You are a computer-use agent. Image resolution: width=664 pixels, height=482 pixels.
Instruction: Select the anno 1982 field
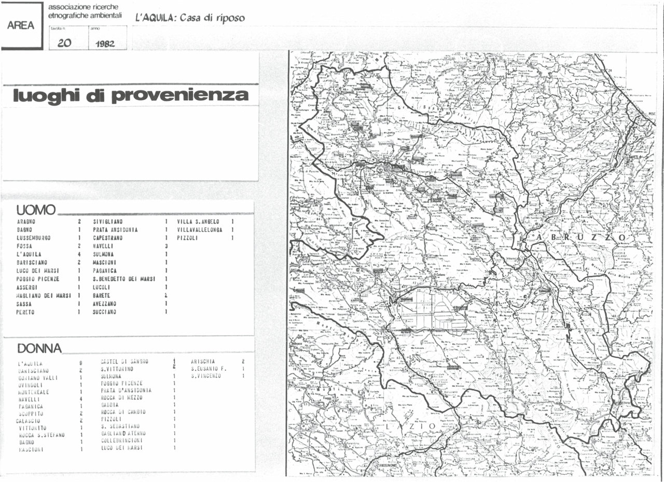click(105, 43)
